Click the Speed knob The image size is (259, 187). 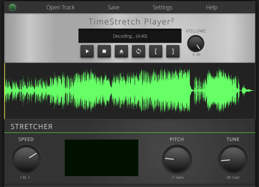pyautogui.click(x=26, y=159)
